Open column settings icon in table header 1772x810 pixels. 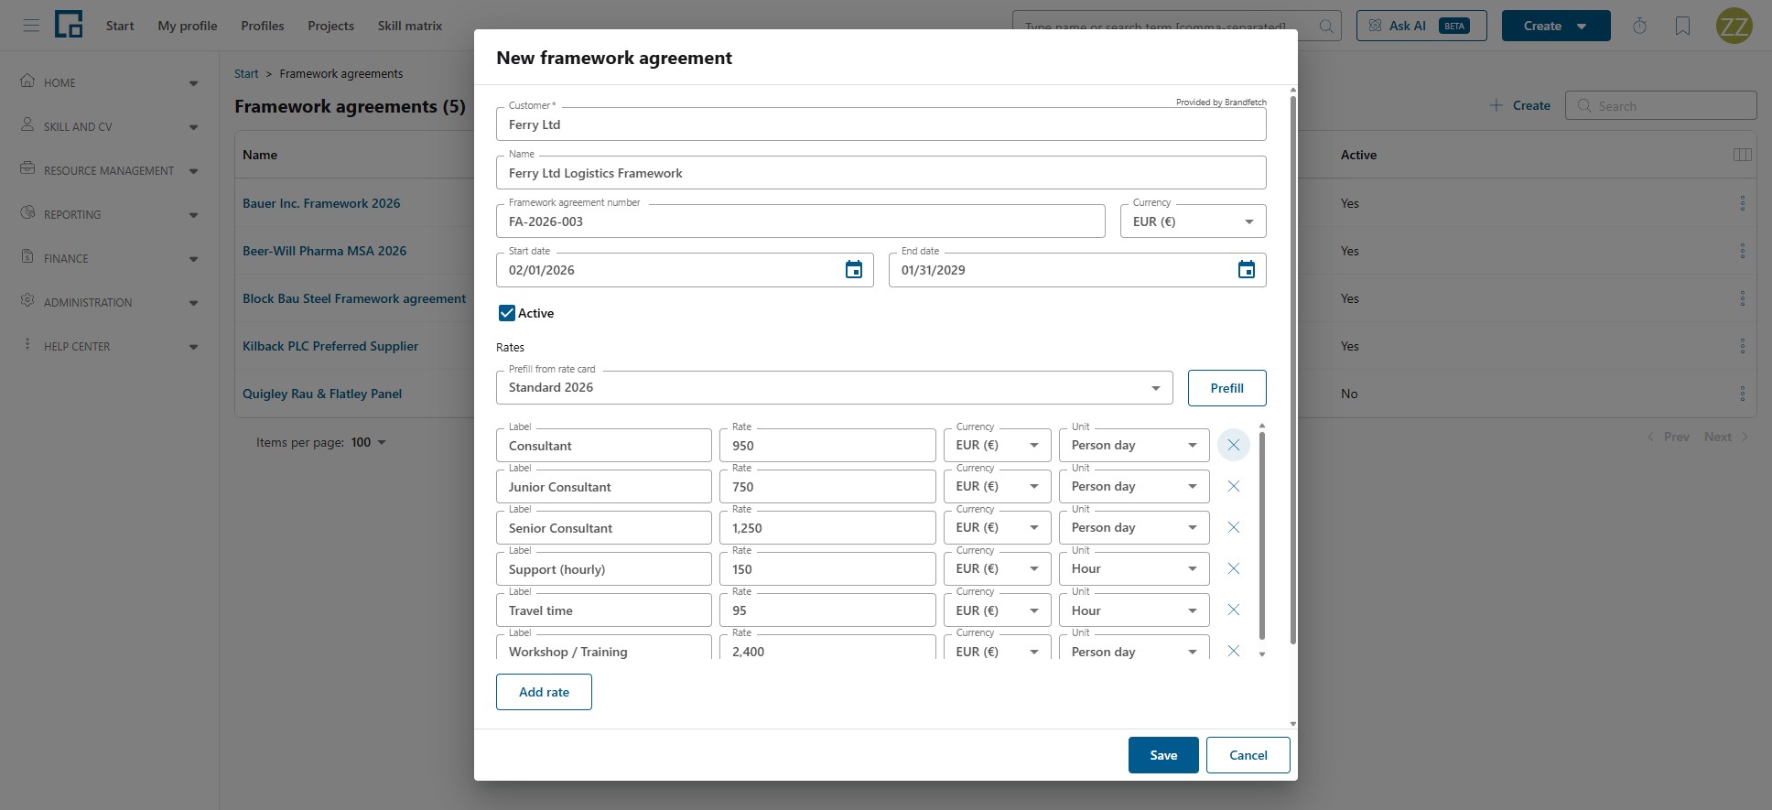point(1743,155)
